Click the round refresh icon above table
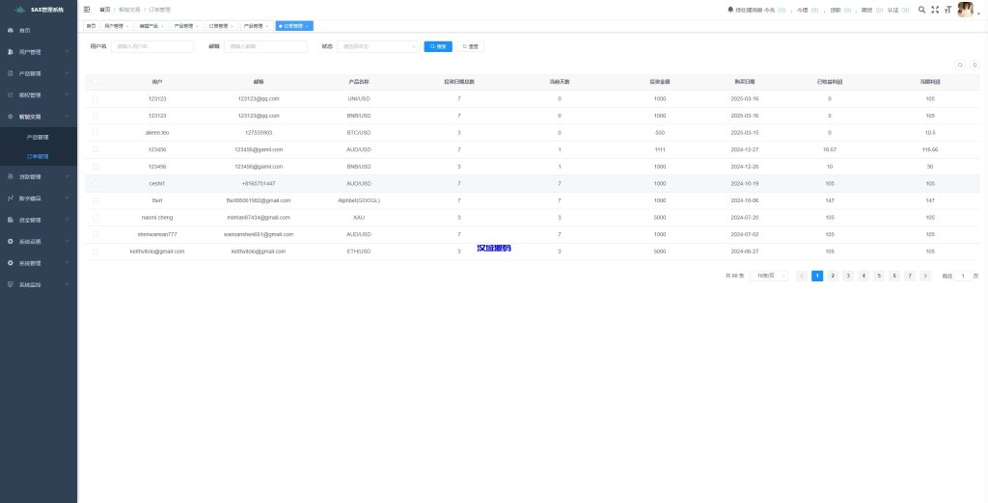Viewport: 988px width, 503px height. tap(974, 65)
